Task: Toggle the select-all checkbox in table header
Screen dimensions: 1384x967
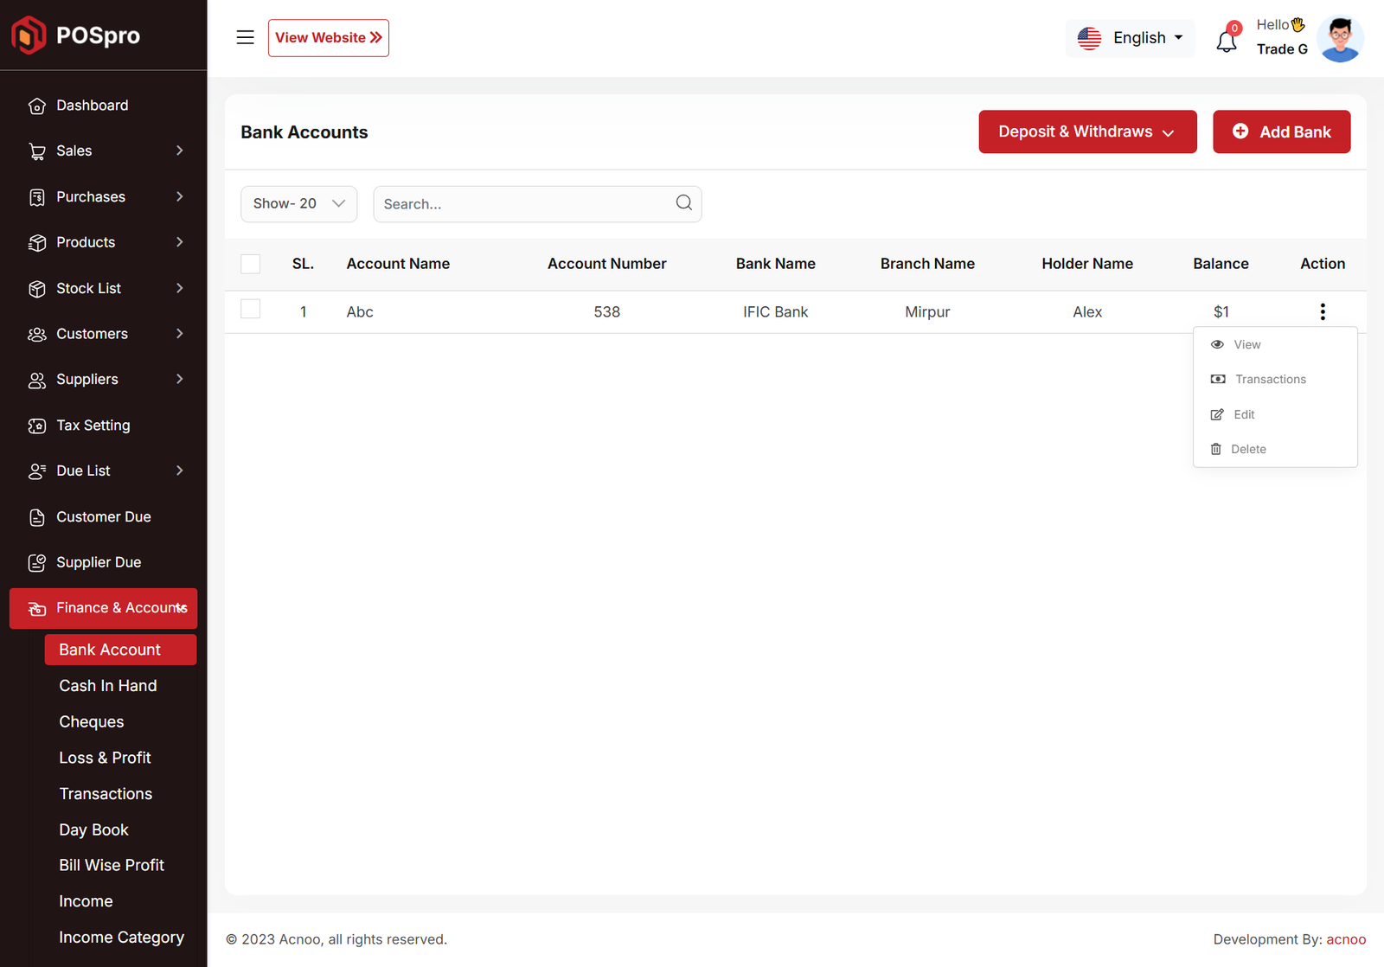Action: click(x=251, y=264)
